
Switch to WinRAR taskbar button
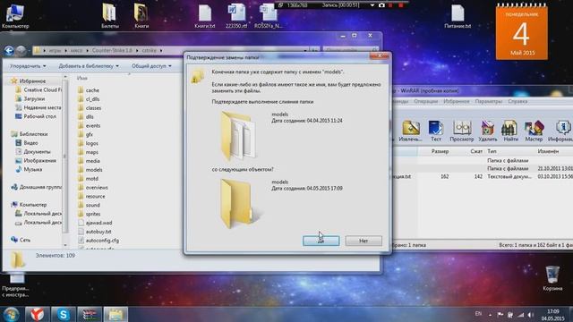[x=90, y=314]
